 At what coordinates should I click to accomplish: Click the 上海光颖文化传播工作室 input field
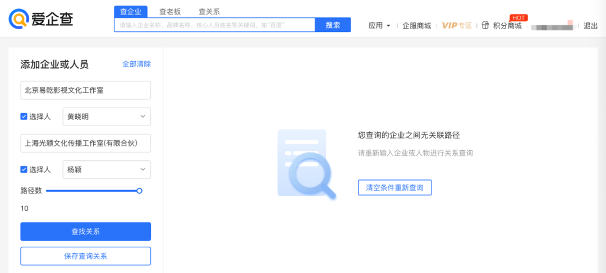coord(85,144)
